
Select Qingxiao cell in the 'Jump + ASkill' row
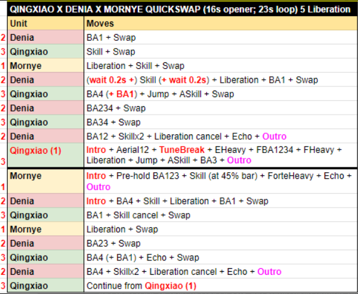pyautogui.click(x=46, y=94)
